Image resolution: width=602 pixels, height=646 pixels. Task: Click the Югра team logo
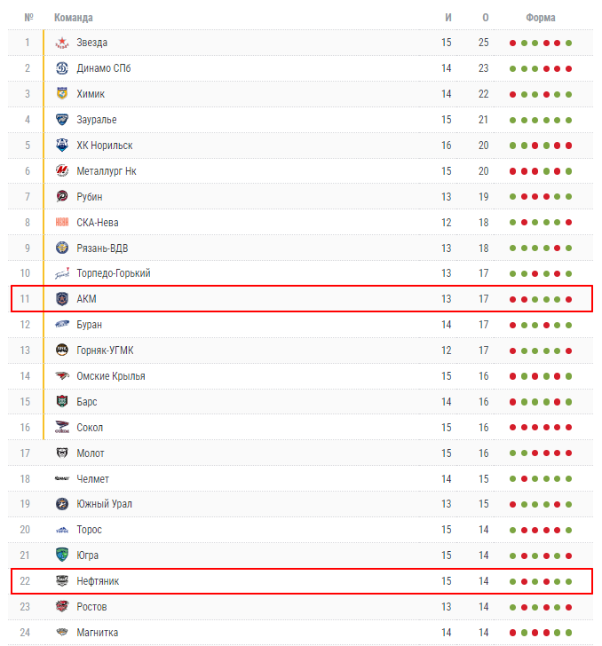(62, 555)
